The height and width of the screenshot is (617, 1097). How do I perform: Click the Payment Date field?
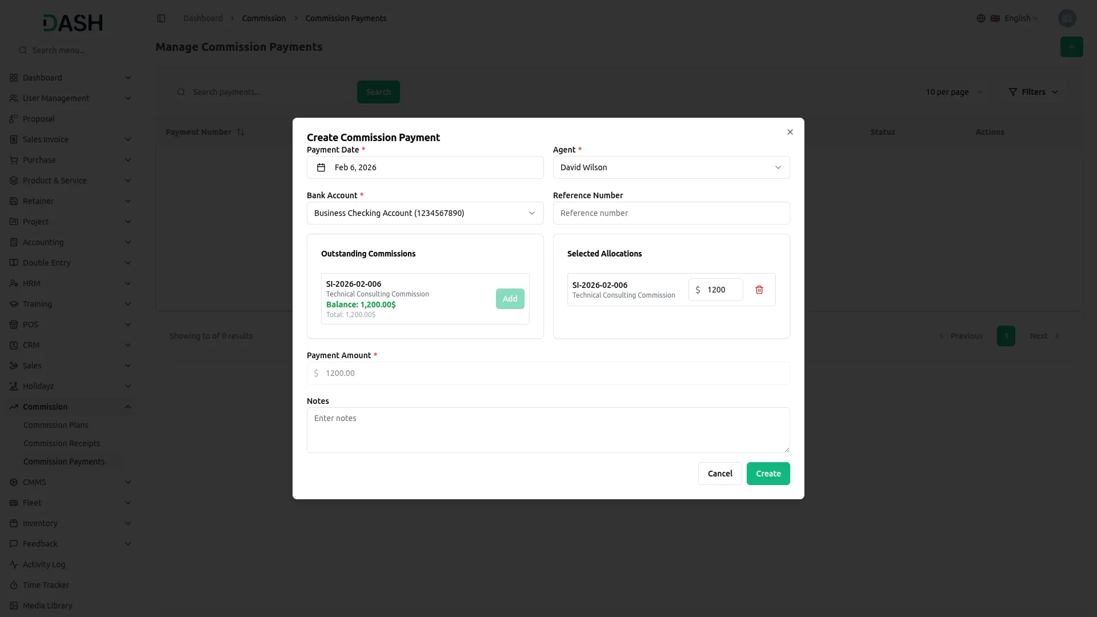point(425,167)
